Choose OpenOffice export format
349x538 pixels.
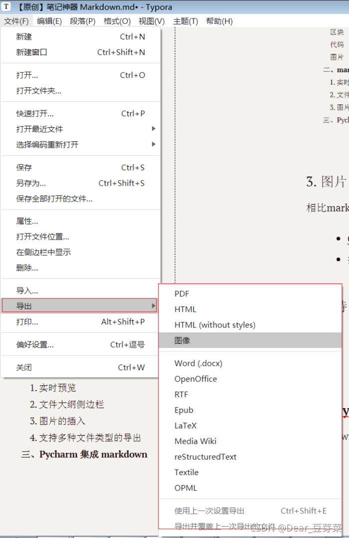(x=250, y=379)
